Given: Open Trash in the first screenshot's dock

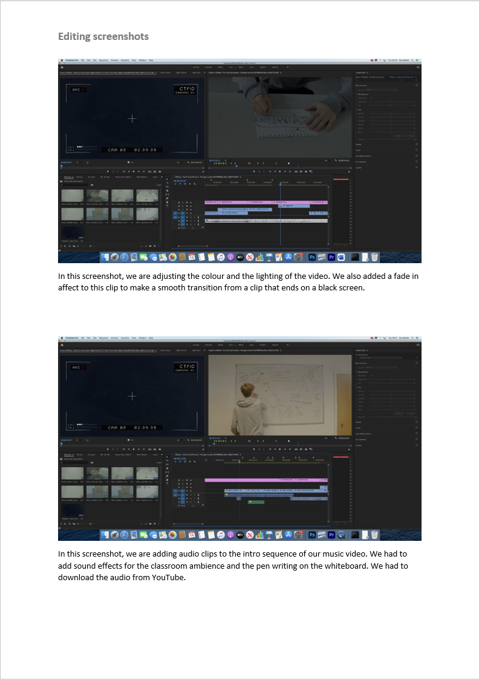Looking at the screenshot, I should [x=374, y=257].
